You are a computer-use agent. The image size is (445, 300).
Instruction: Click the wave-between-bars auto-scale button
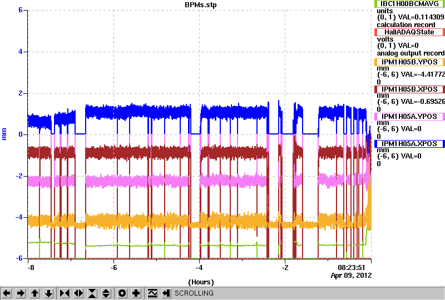152,293
